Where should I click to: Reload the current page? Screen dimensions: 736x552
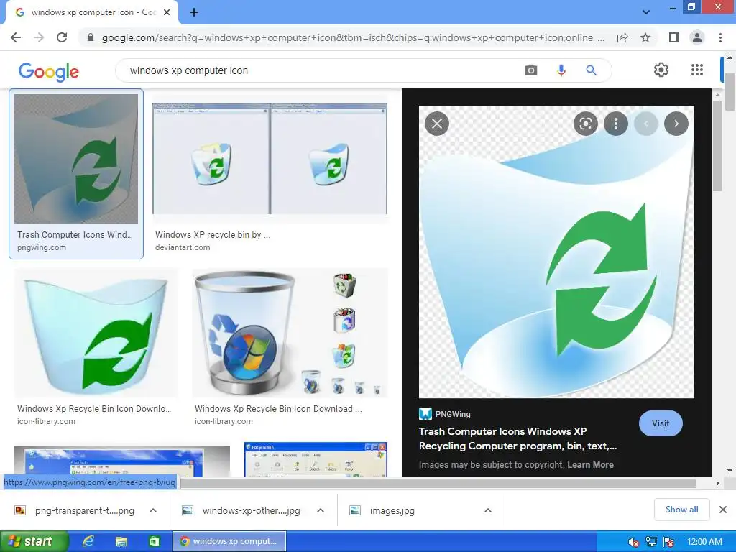tap(62, 37)
